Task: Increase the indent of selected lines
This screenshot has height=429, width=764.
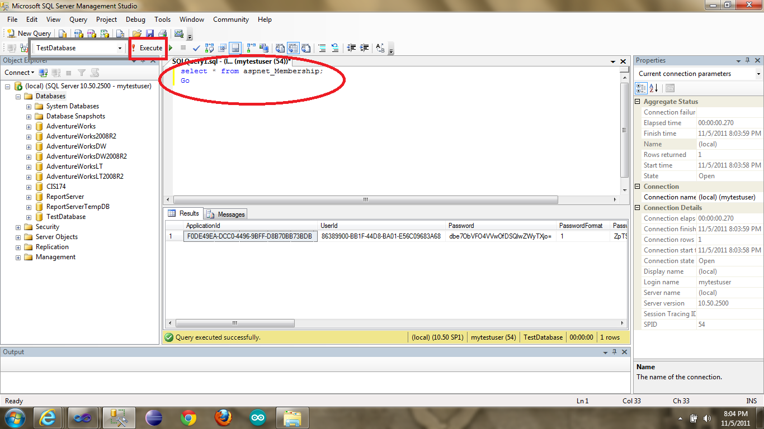Action: tap(364, 48)
